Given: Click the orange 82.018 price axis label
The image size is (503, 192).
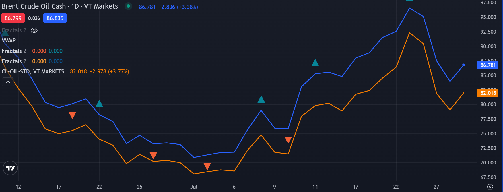Looking at the screenshot, I should click(x=488, y=93).
